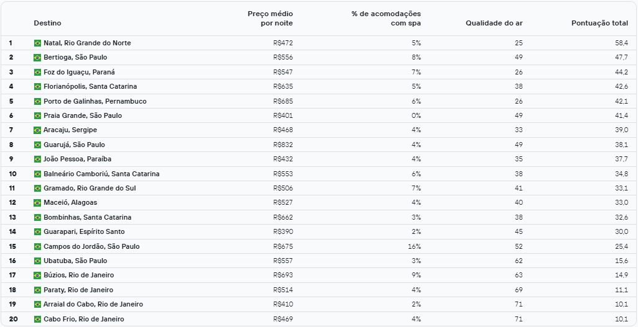The image size is (638, 327).
Task: Click the flag icon next to Cabo Frio
Action: pyautogui.click(x=37, y=319)
